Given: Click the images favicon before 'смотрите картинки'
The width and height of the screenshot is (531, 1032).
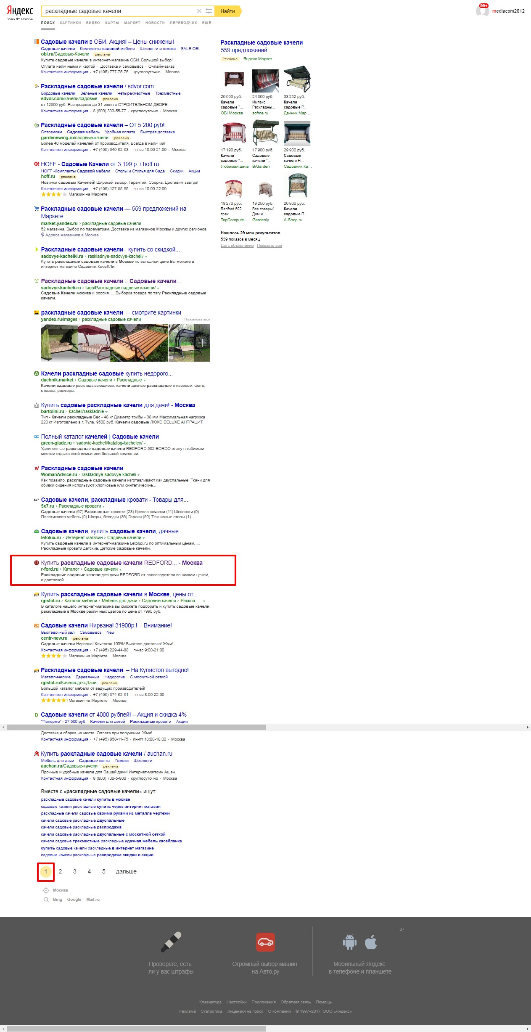Looking at the screenshot, I should (x=37, y=312).
